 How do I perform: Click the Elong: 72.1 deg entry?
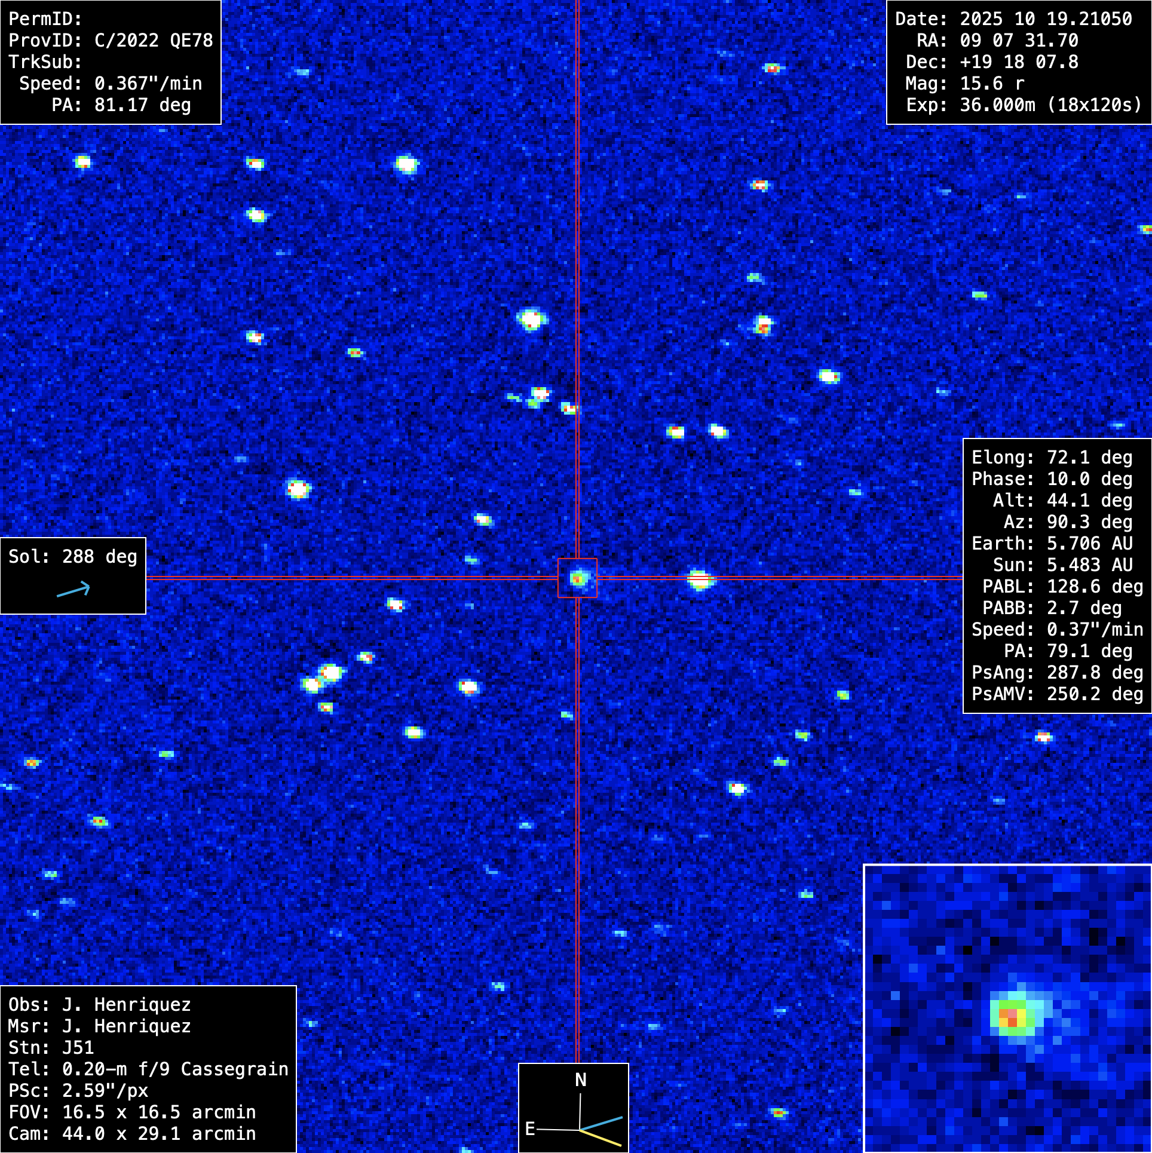tap(1052, 458)
